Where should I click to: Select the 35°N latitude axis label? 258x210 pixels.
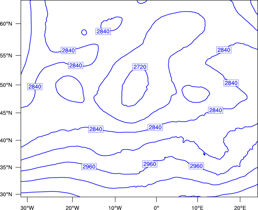point(6,167)
